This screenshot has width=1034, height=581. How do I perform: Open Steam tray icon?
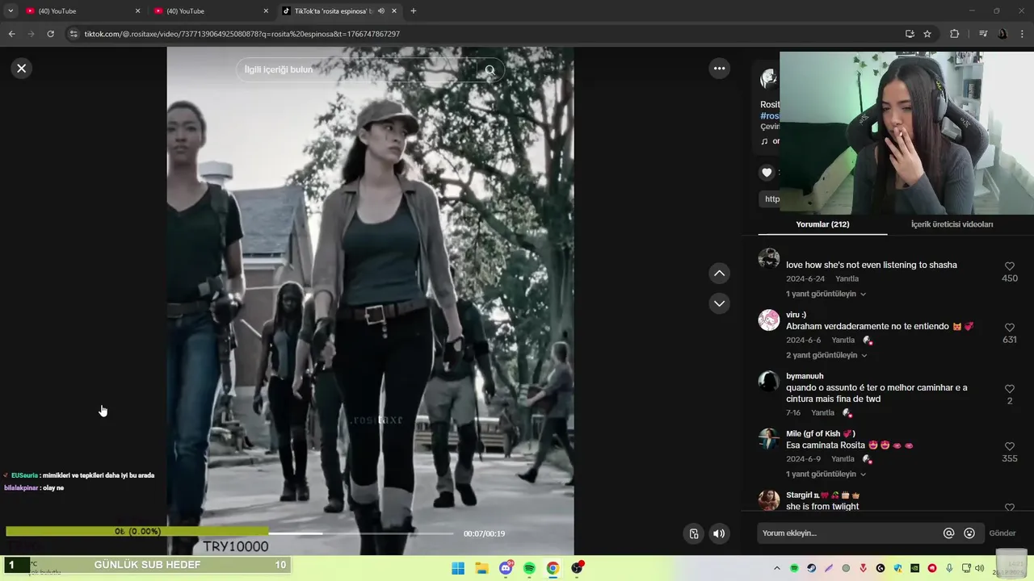[812, 568]
